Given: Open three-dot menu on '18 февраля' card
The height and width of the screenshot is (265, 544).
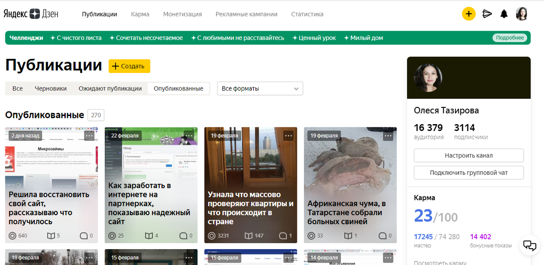Looking at the screenshot, I should 89,257.
